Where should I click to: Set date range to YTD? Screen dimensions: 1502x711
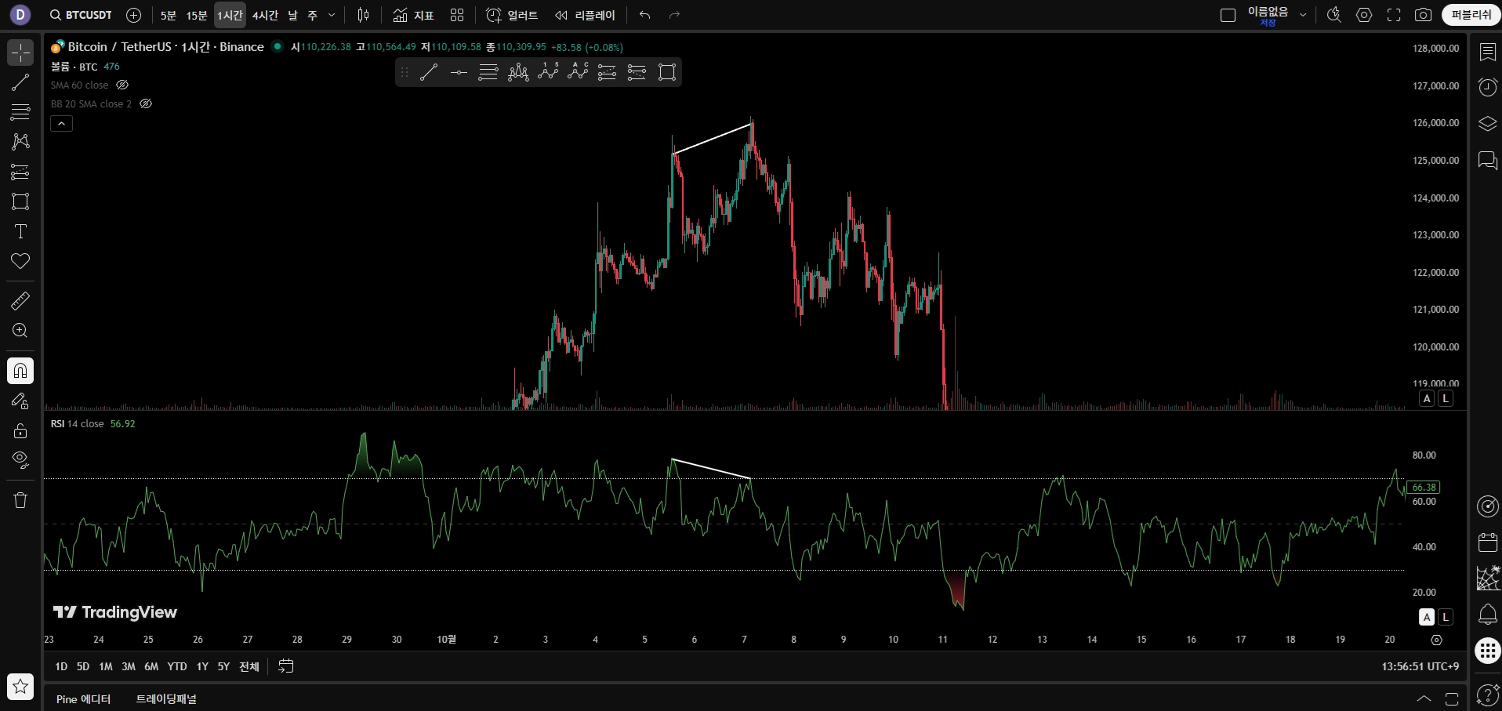[177, 666]
